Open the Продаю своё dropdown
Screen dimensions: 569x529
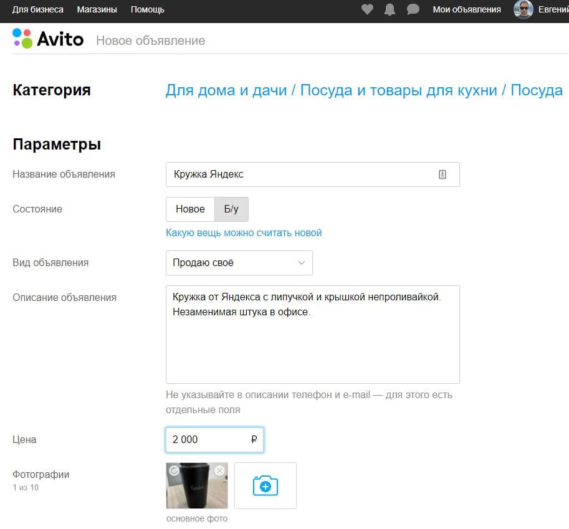(239, 263)
